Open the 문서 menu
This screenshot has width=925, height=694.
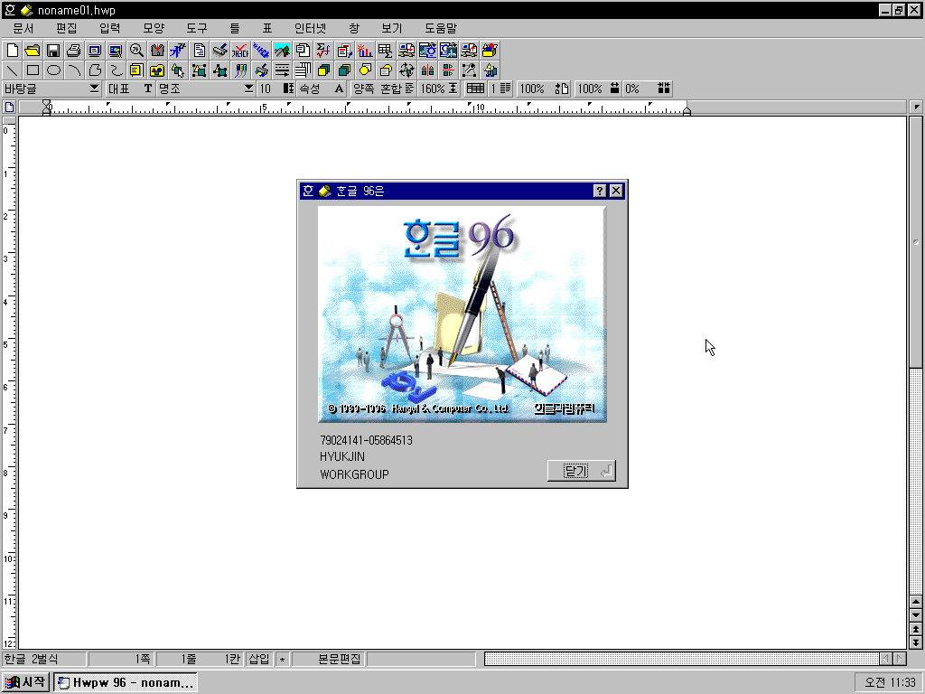pyautogui.click(x=23, y=28)
